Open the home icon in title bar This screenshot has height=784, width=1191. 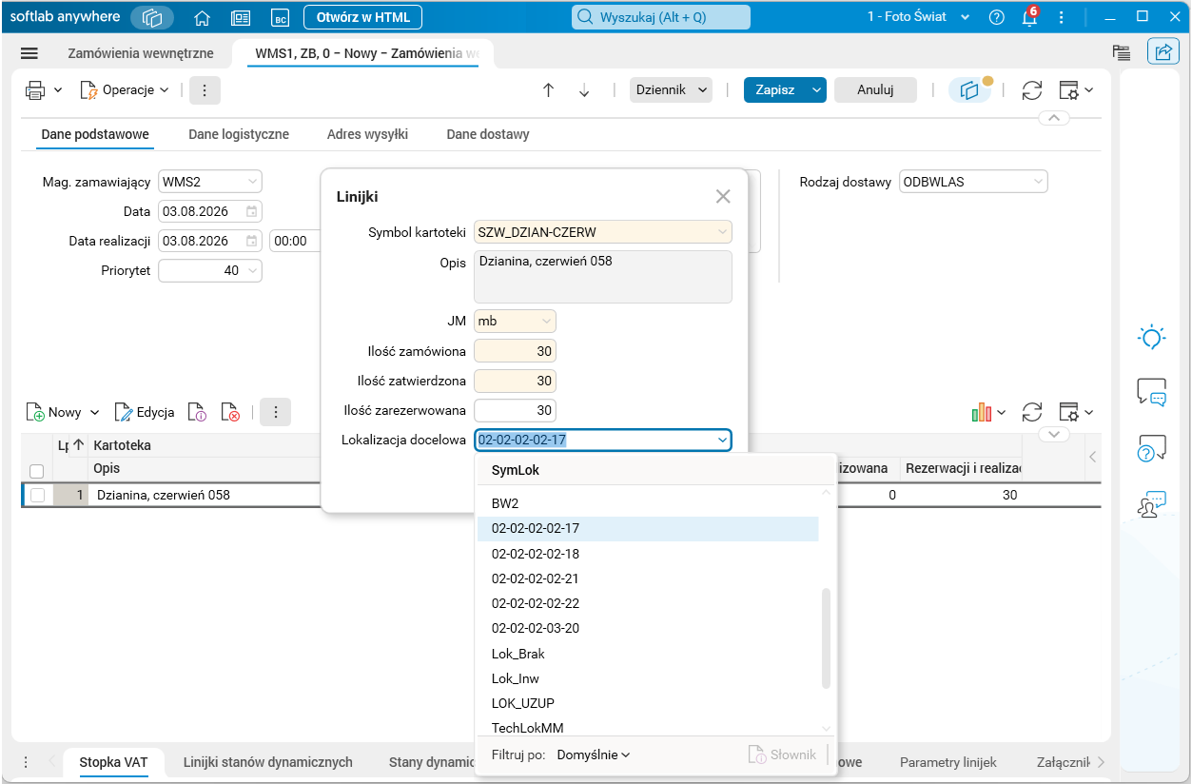202,17
